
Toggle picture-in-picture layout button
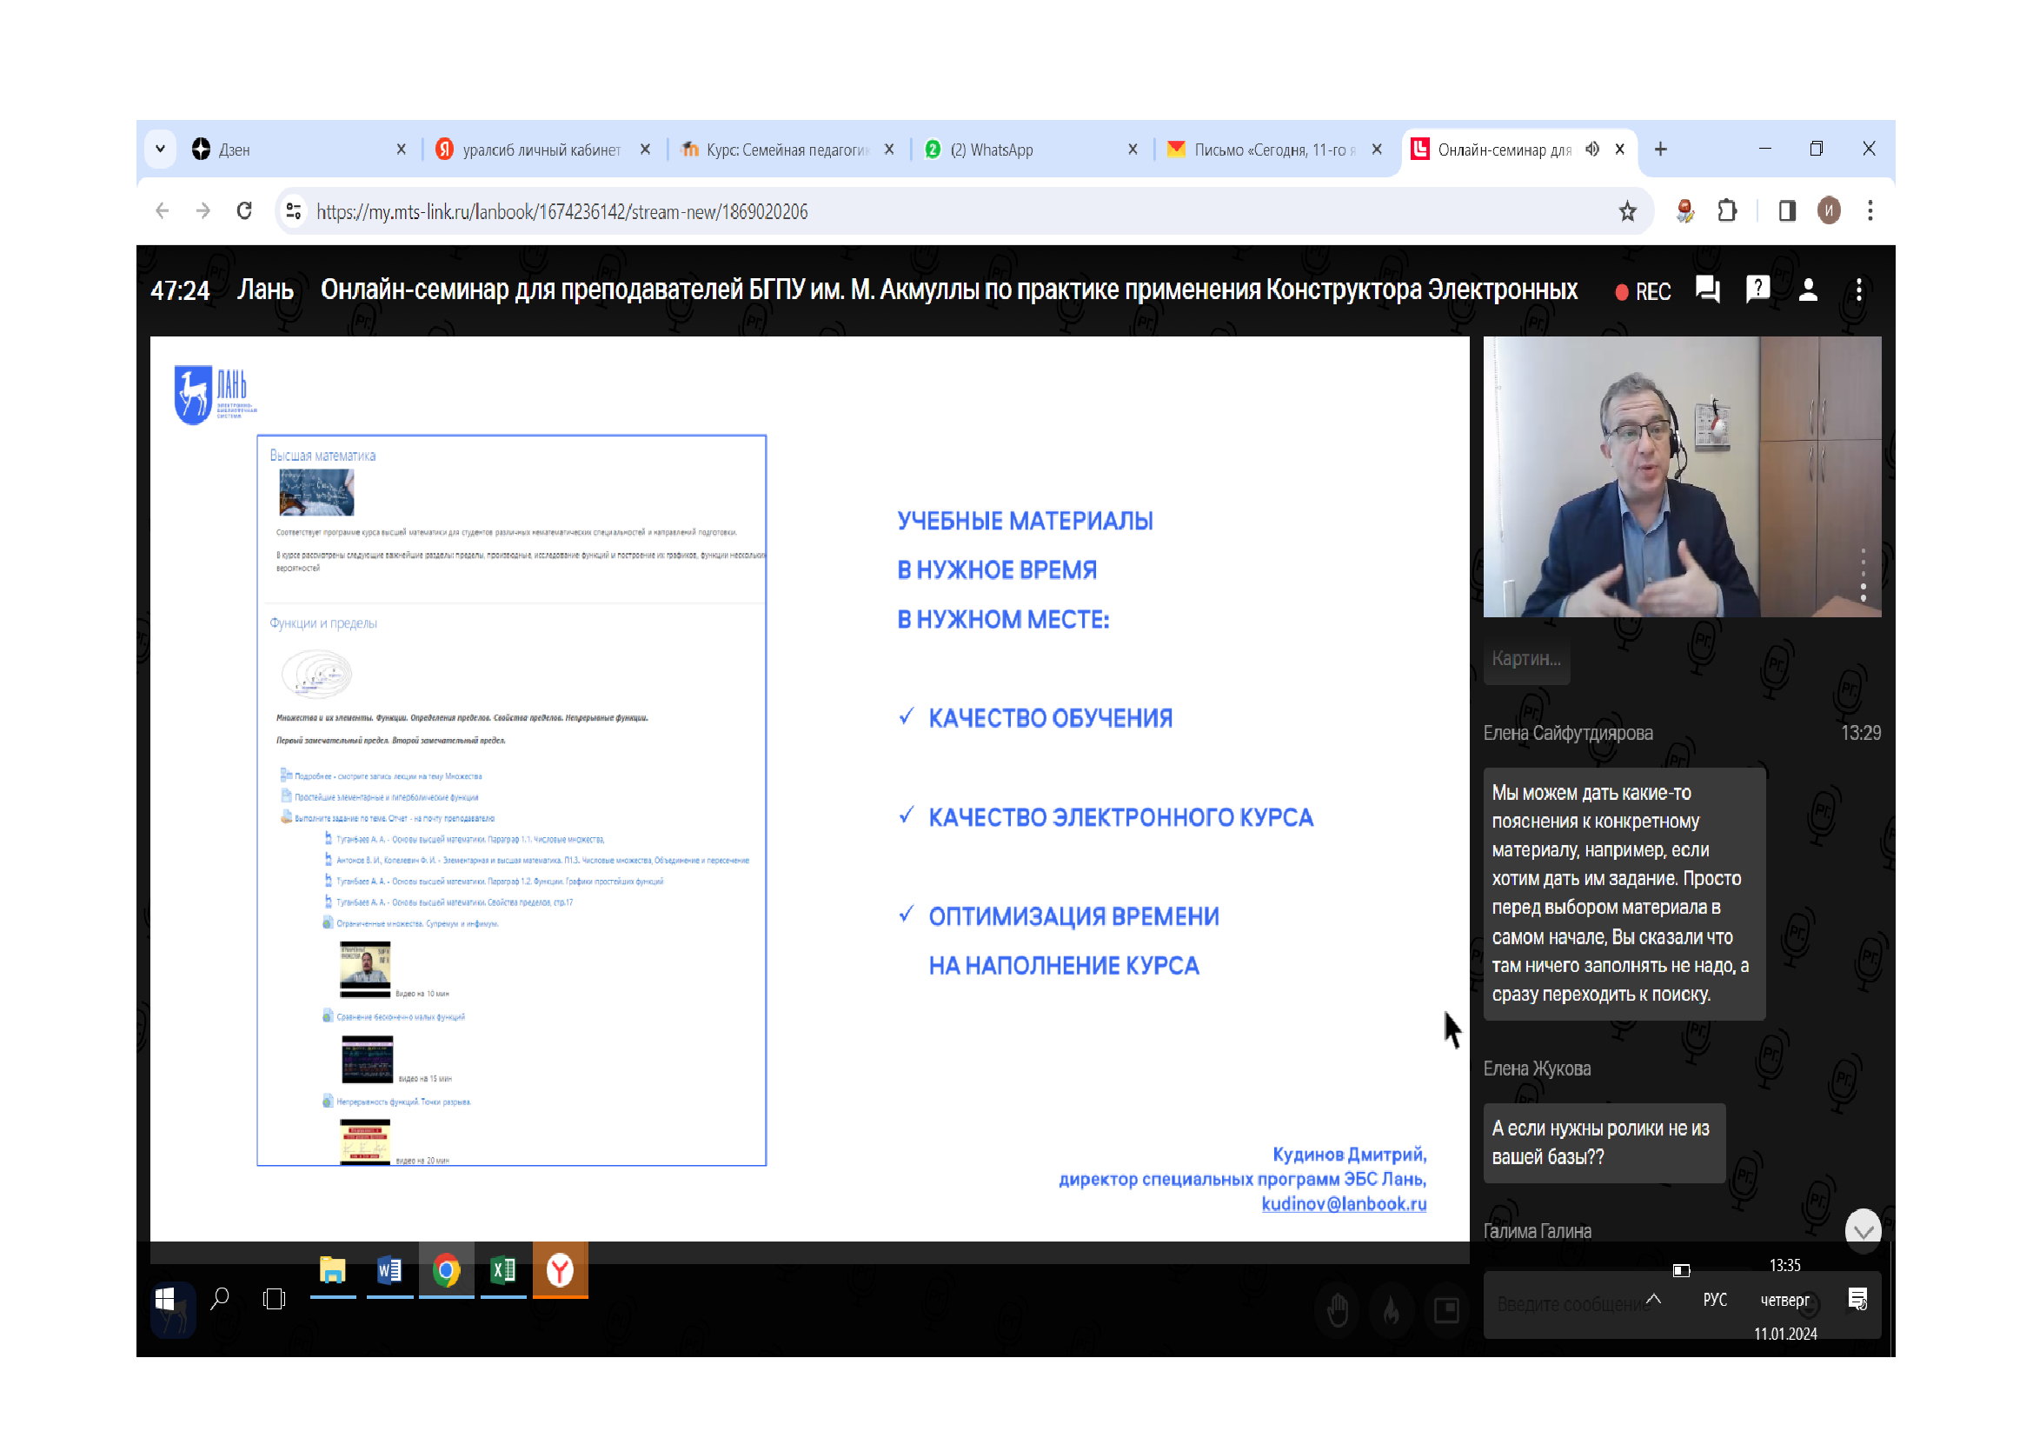(1446, 1309)
